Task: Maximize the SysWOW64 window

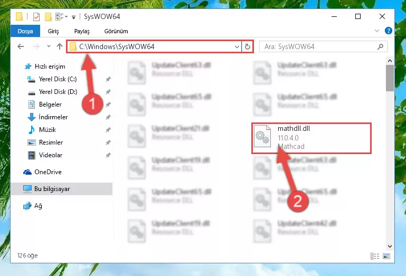Action: 358,16
